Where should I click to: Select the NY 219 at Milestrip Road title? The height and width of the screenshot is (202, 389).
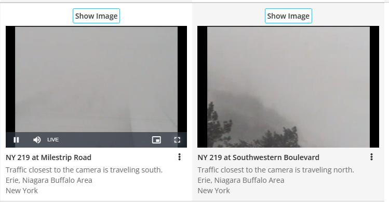pyautogui.click(x=49, y=157)
